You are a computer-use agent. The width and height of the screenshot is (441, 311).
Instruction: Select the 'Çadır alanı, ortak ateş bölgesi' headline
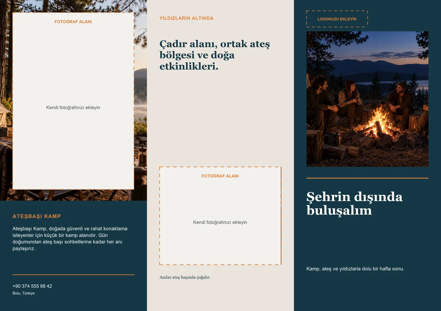coord(215,55)
